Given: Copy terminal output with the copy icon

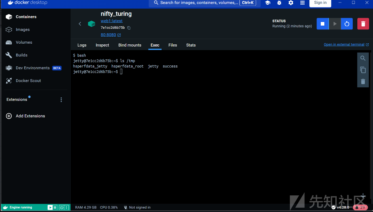Looking at the screenshot, I should pyautogui.click(x=363, y=70).
